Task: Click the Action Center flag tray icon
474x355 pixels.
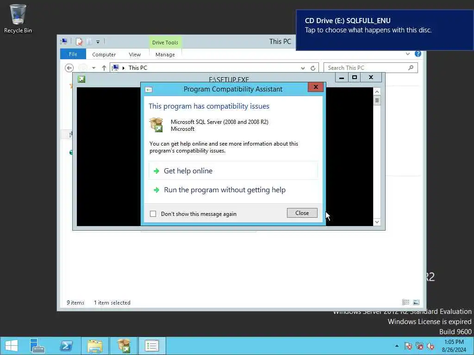Action: 408,346
